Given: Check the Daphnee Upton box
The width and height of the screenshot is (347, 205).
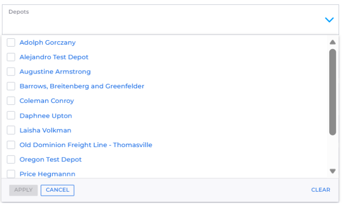Looking at the screenshot, I should (11, 115).
